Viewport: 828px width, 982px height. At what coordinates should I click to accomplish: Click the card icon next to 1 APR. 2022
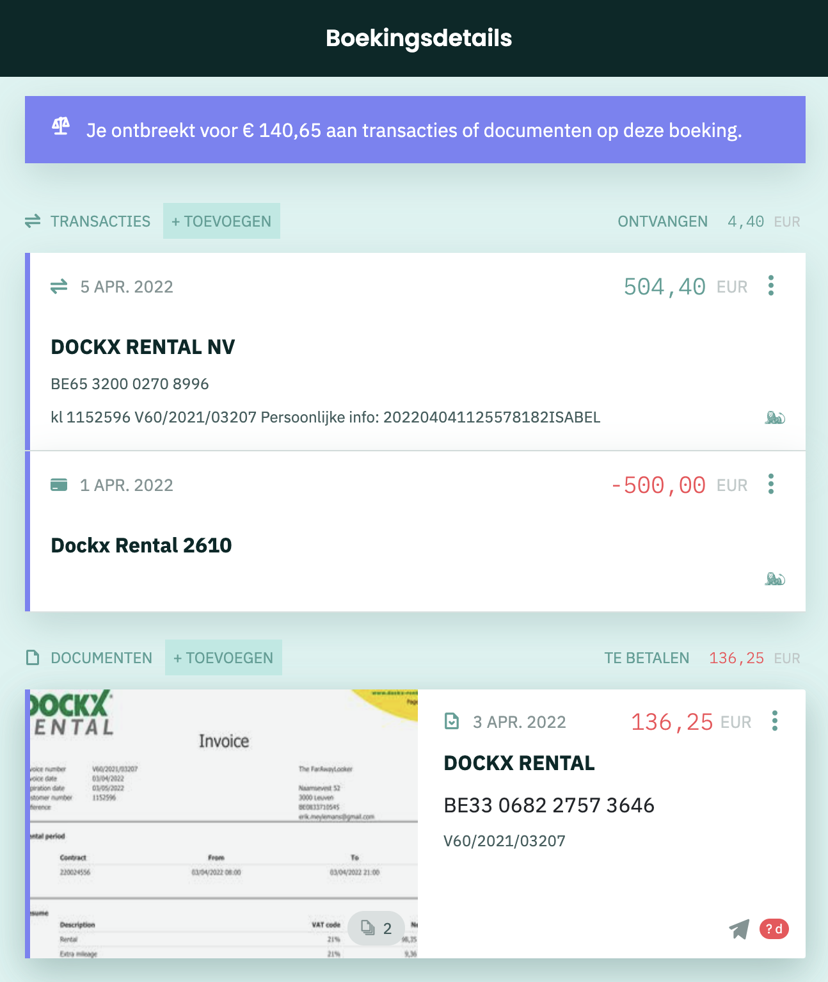pos(59,485)
